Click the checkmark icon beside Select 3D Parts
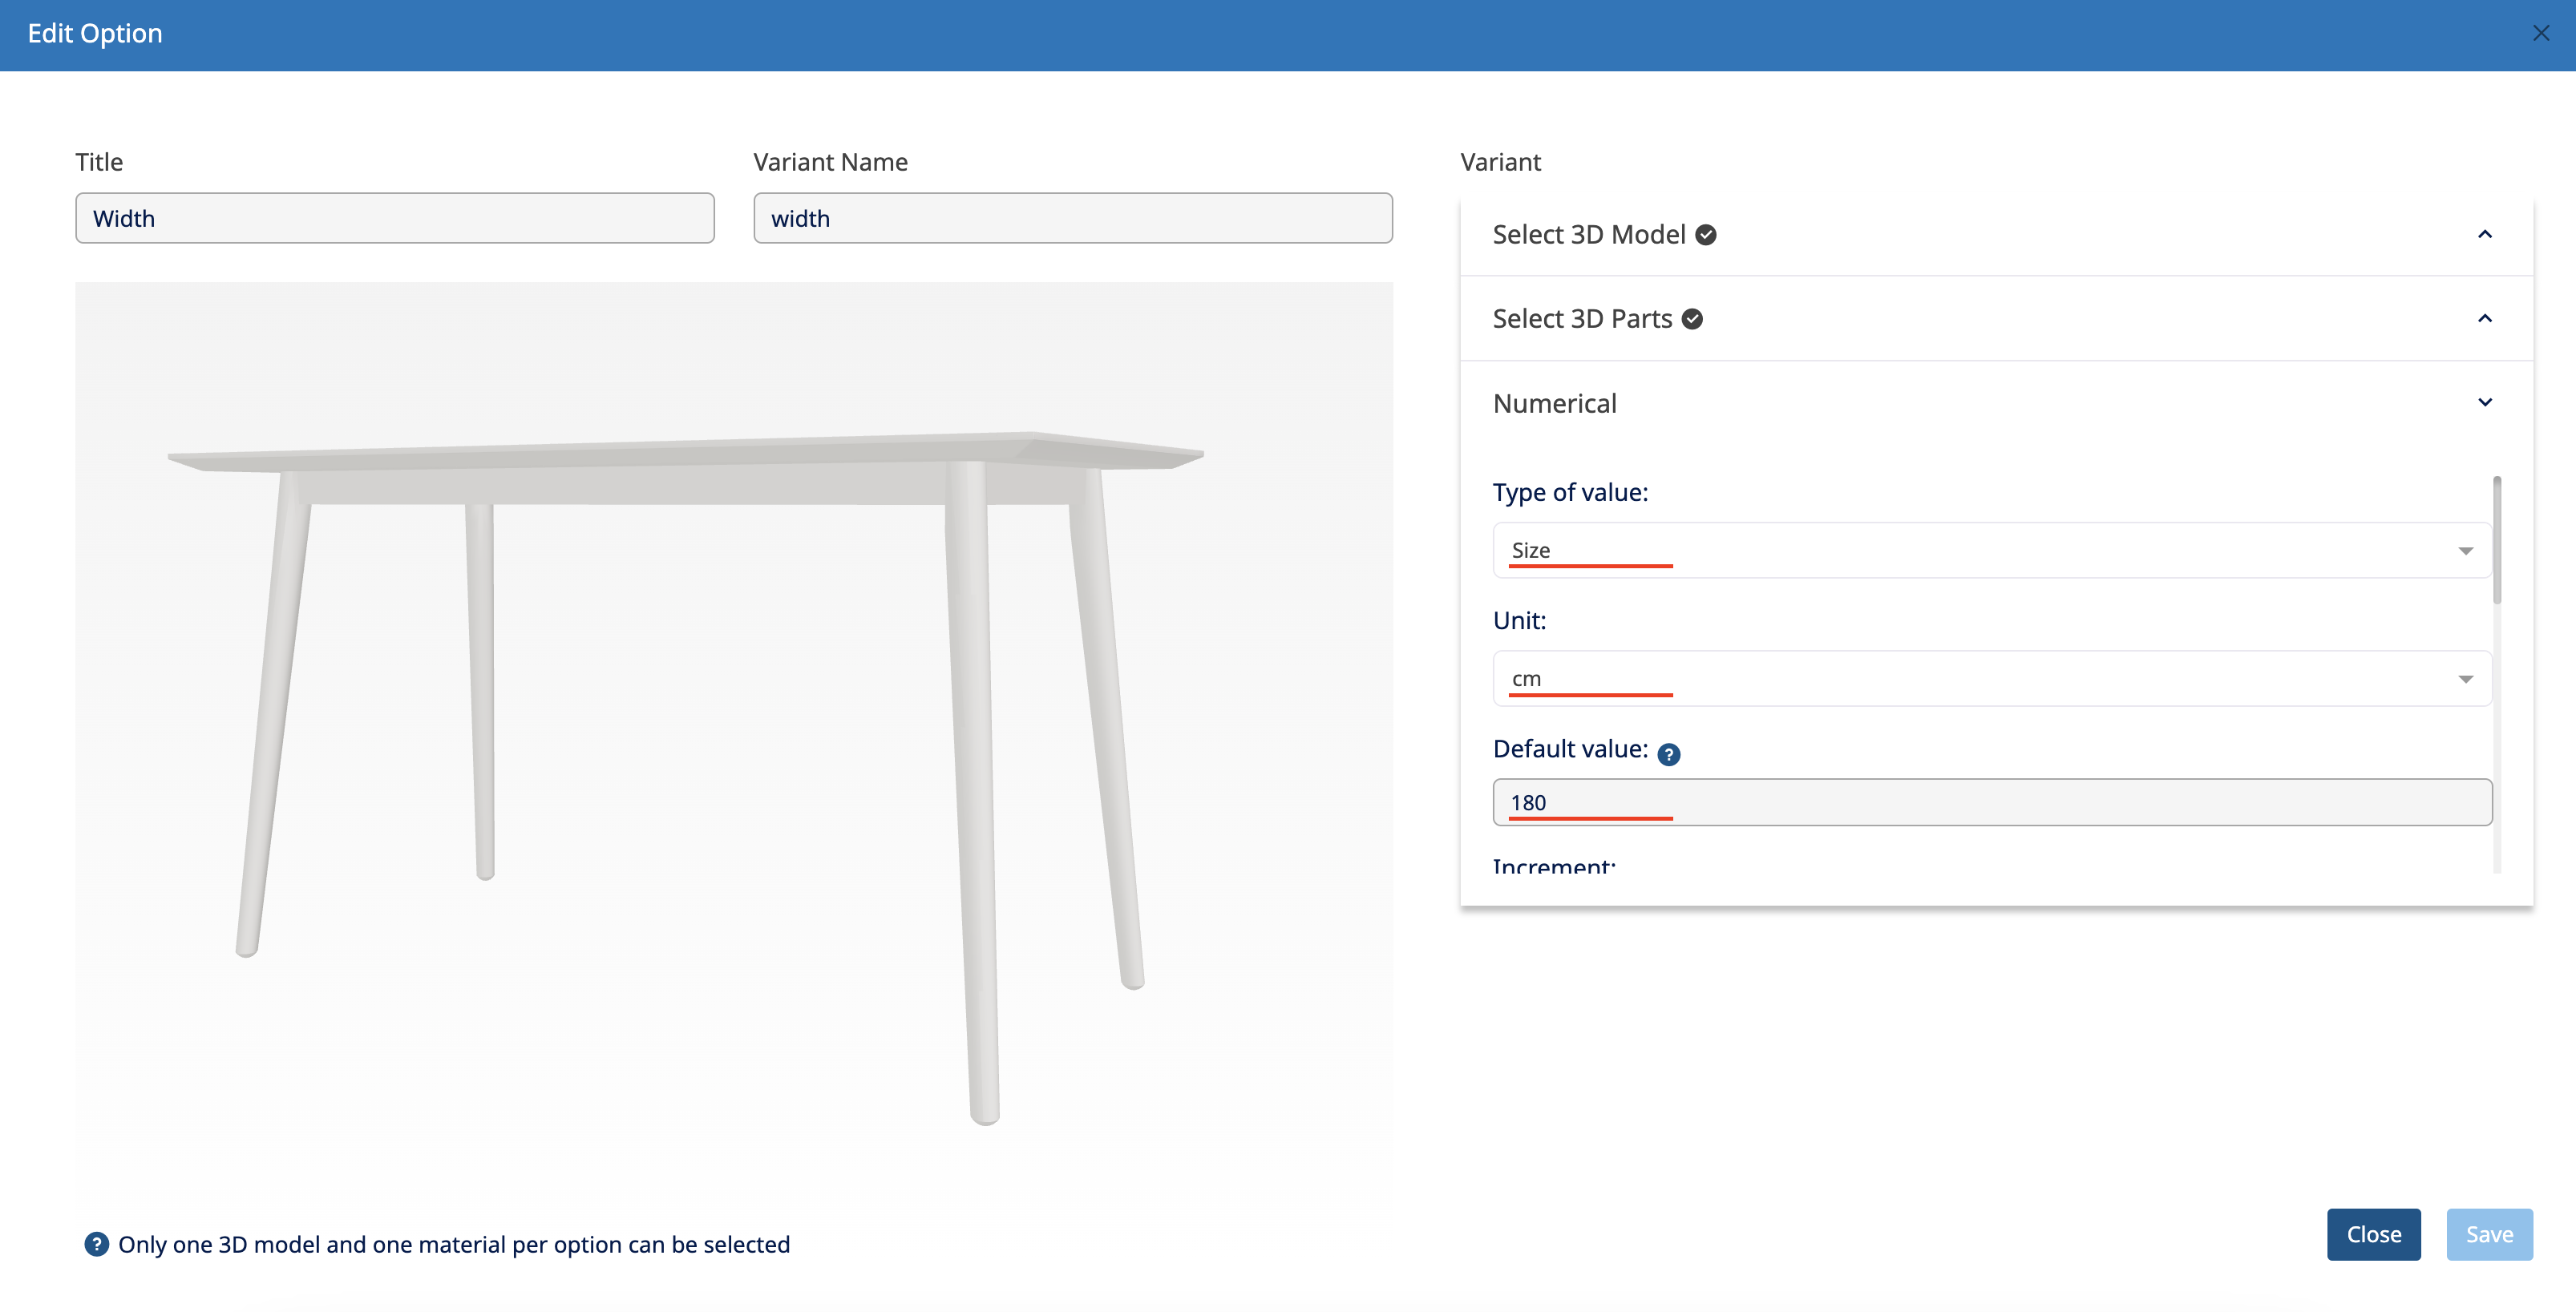Screen dimensions: 2576x1312 (x=1692, y=319)
